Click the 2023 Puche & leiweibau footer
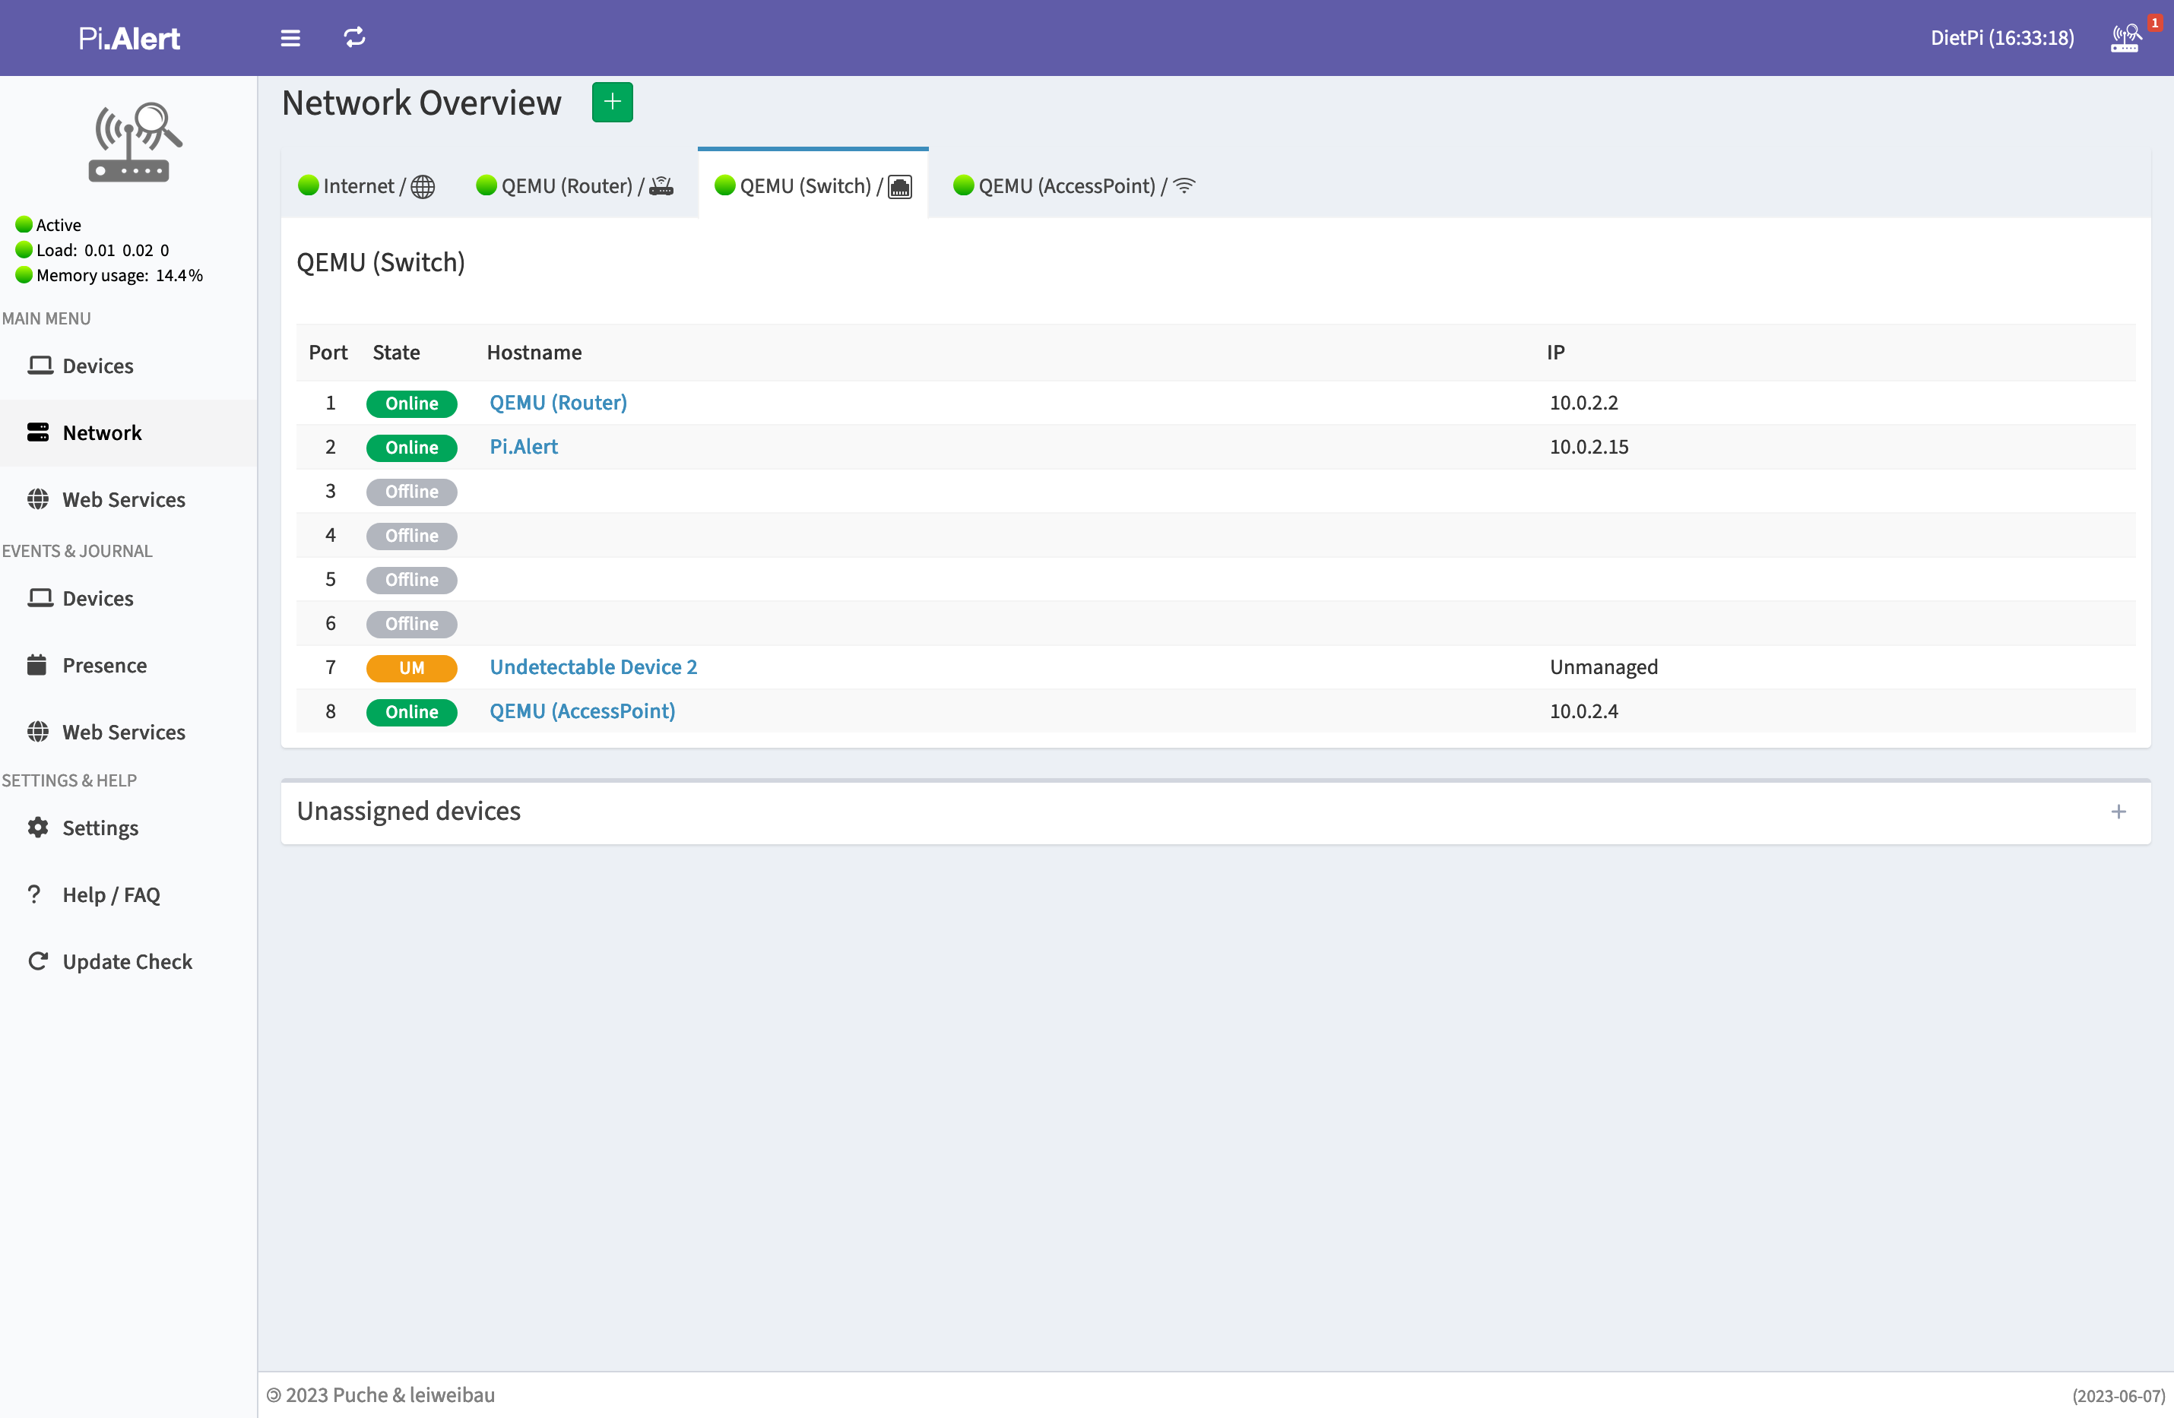 click(x=381, y=1395)
